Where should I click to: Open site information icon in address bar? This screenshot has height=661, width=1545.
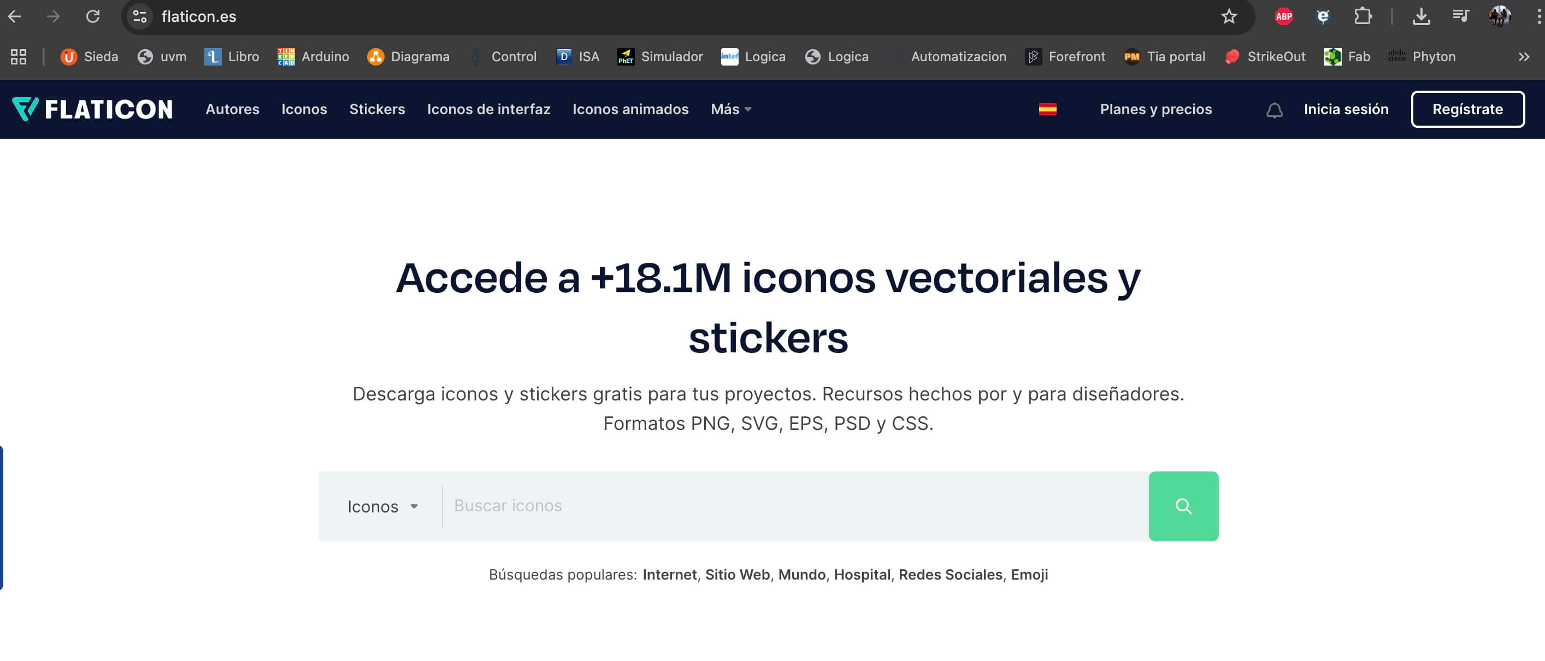click(x=140, y=16)
